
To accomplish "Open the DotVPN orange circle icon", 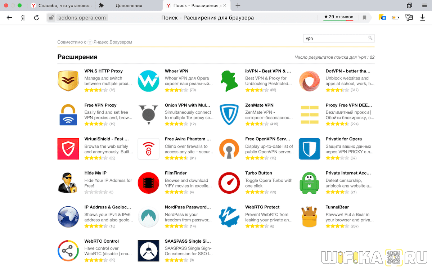I will pos(309,81).
